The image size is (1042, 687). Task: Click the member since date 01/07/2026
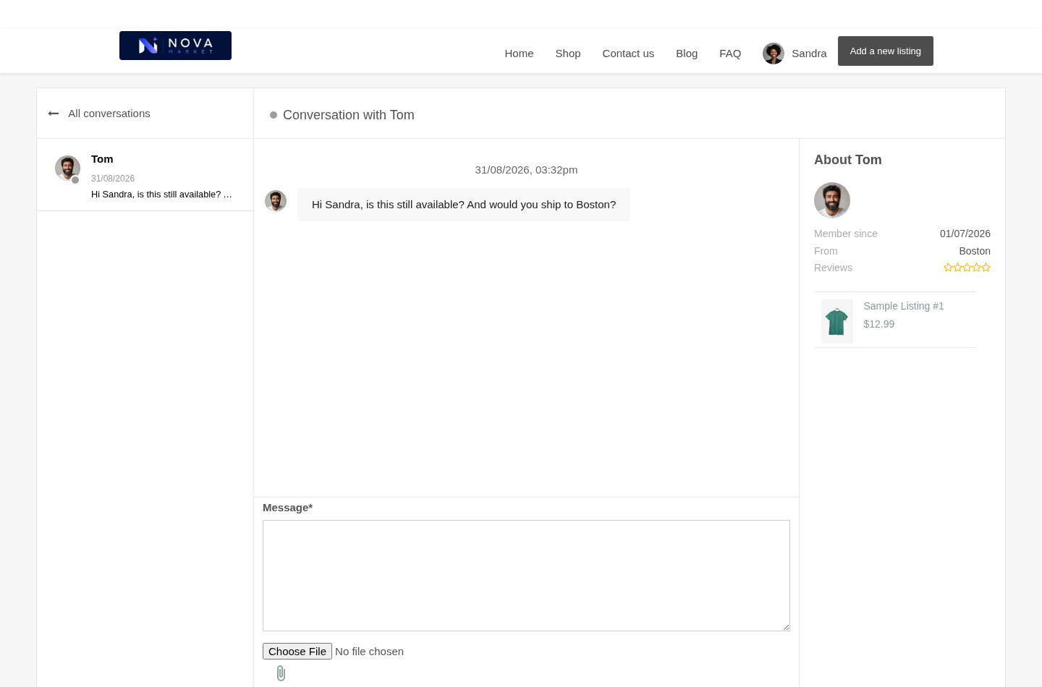click(x=965, y=234)
